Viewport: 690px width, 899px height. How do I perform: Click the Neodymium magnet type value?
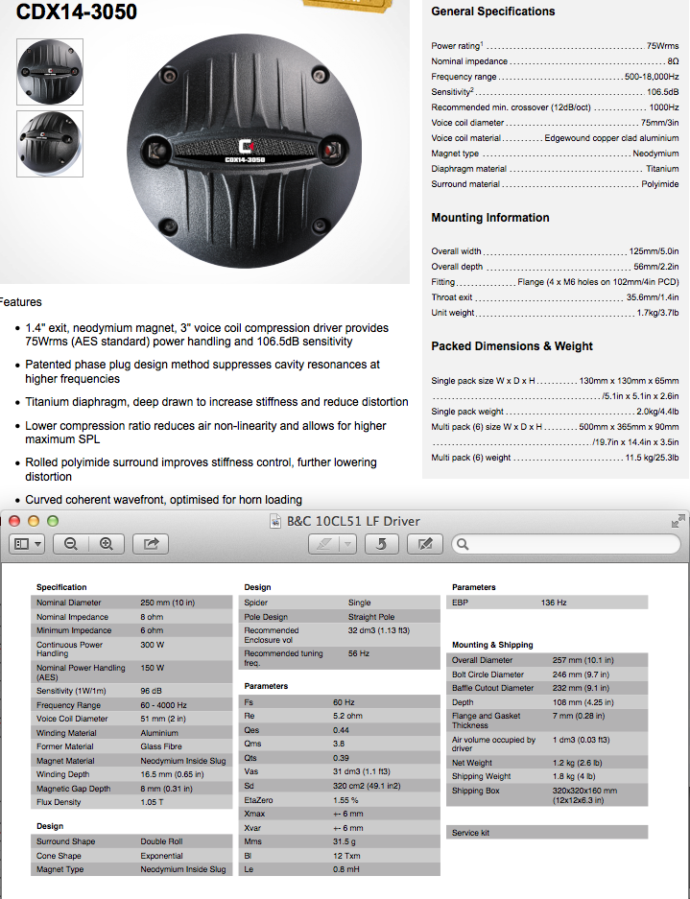(655, 154)
